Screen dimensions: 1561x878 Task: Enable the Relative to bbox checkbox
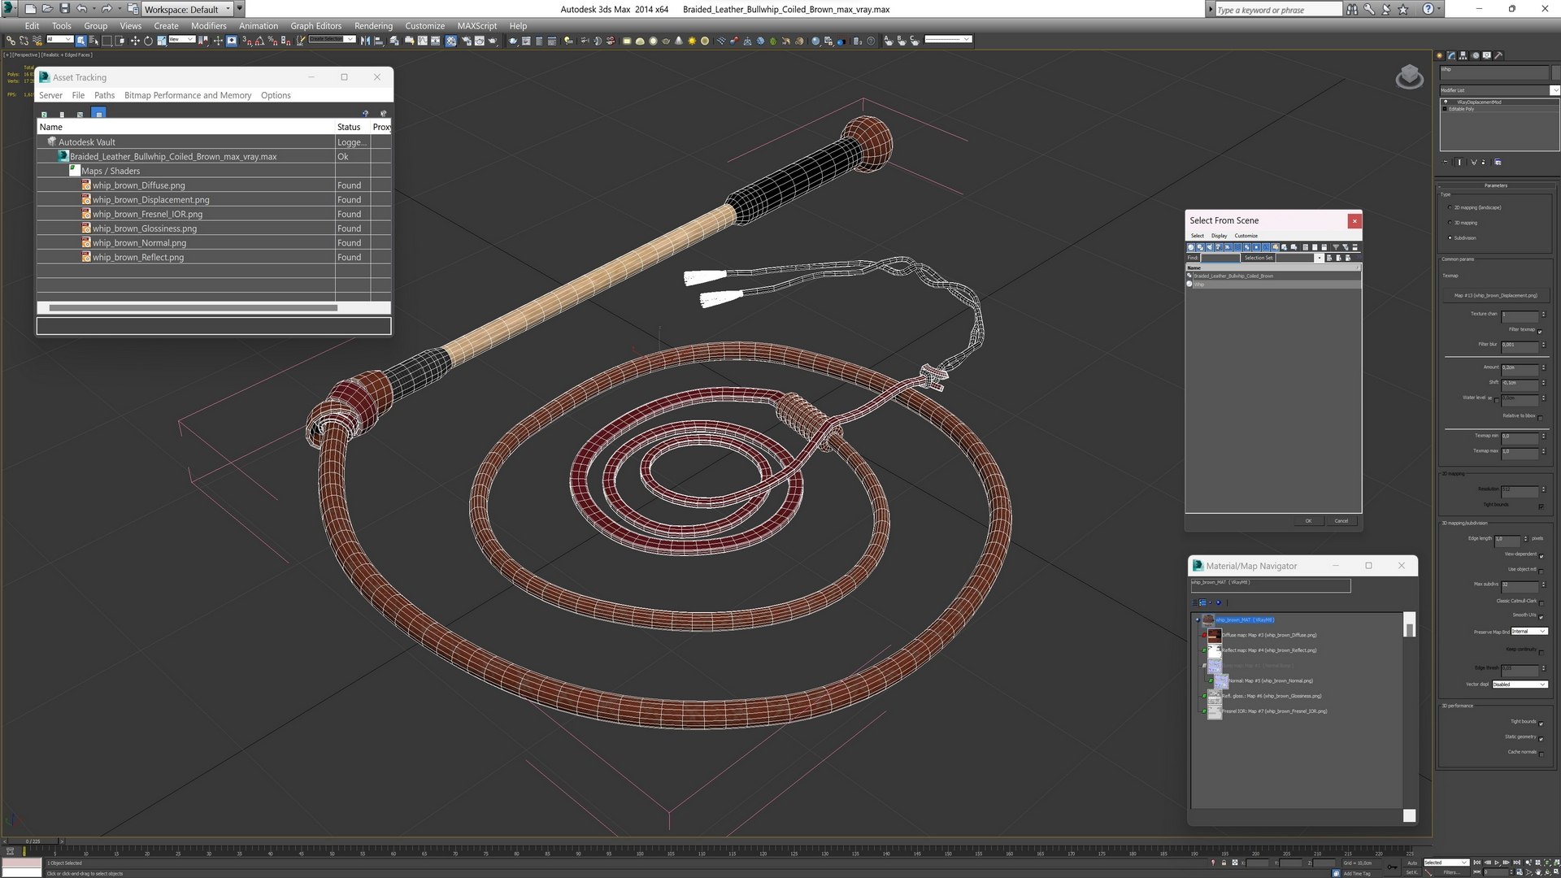coord(1540,417)
